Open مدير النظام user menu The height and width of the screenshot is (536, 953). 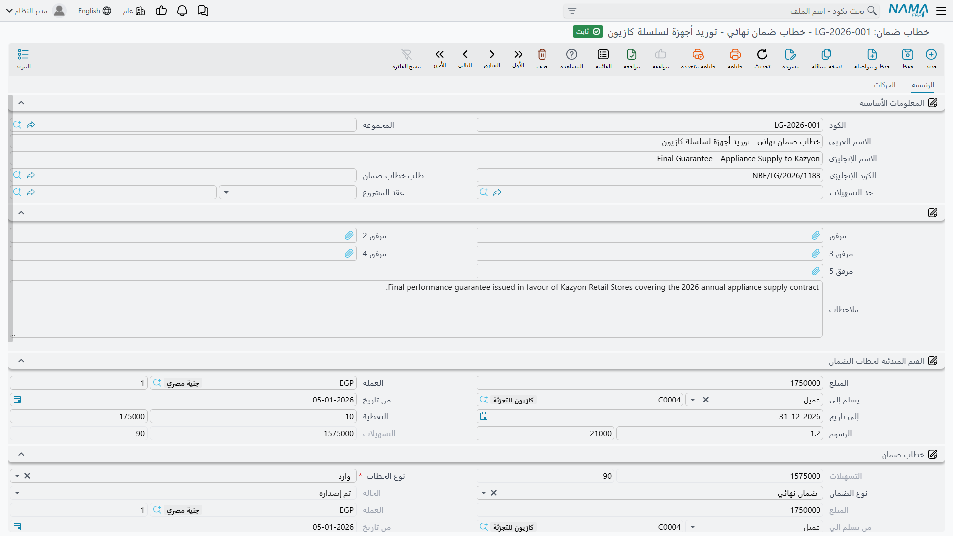36,11
